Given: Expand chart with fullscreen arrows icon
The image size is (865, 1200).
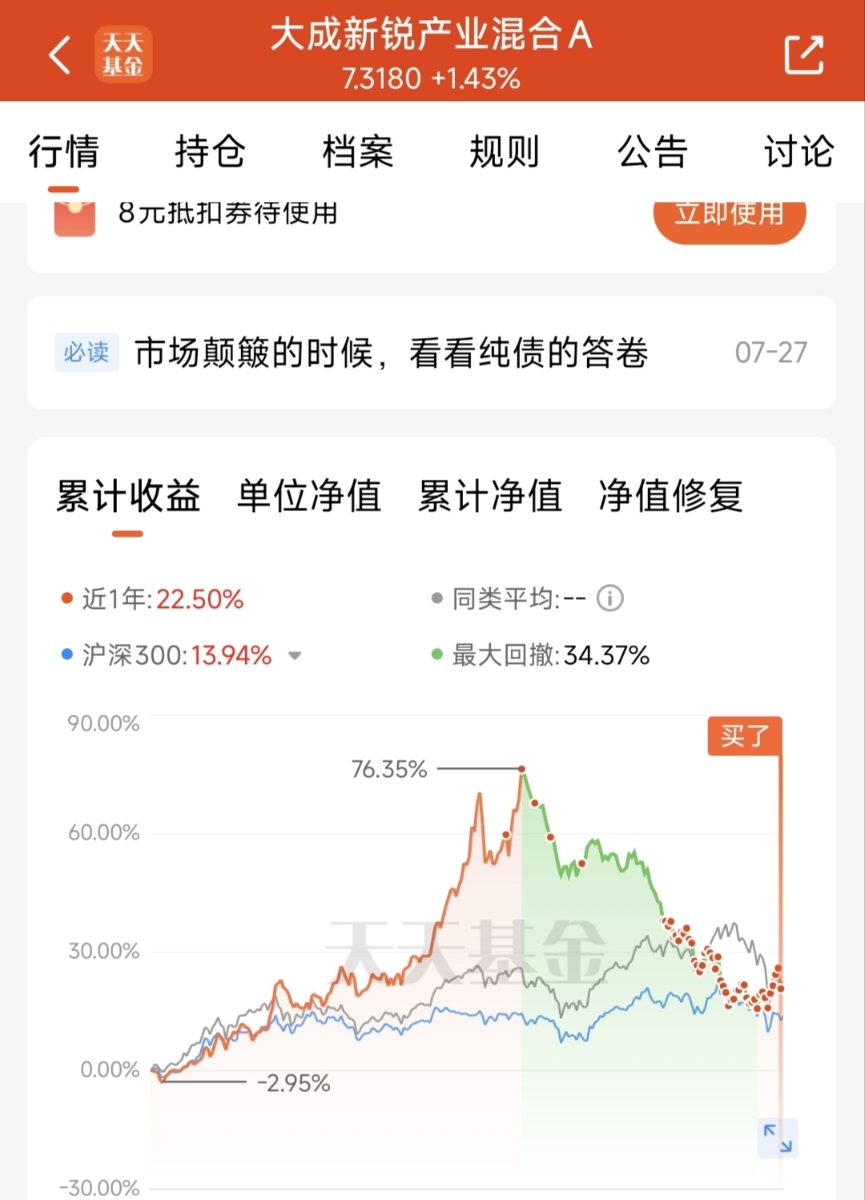Looking at the screenshot, I should pyautogui.click(x=778, y=1138).
